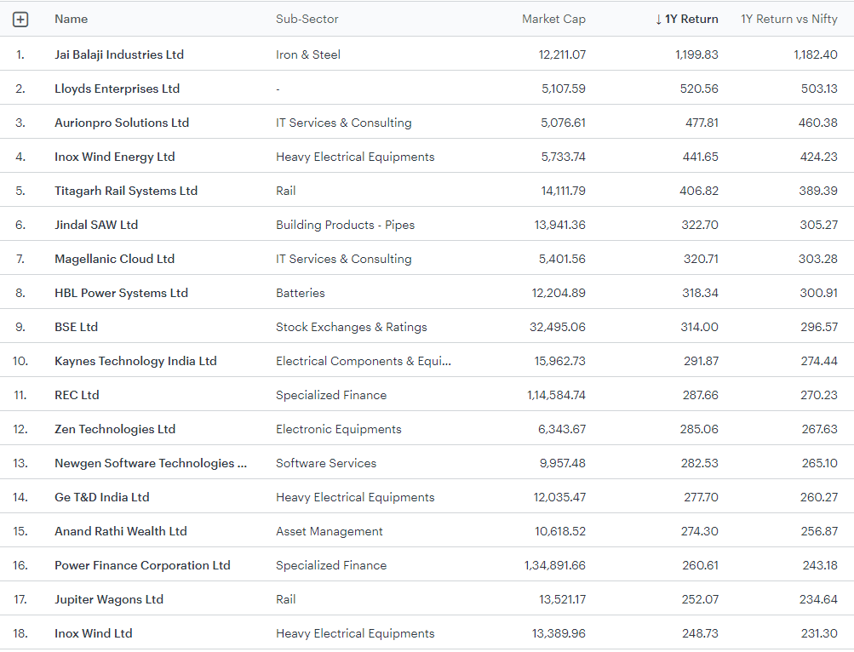Click market cap value 1,34,891.66
The image size is (854, 652).
pyautogui.click(x=554, y=565)
